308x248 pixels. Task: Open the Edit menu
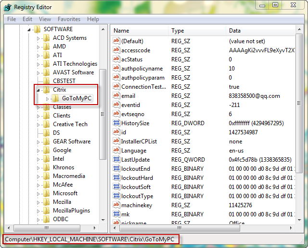27,19
